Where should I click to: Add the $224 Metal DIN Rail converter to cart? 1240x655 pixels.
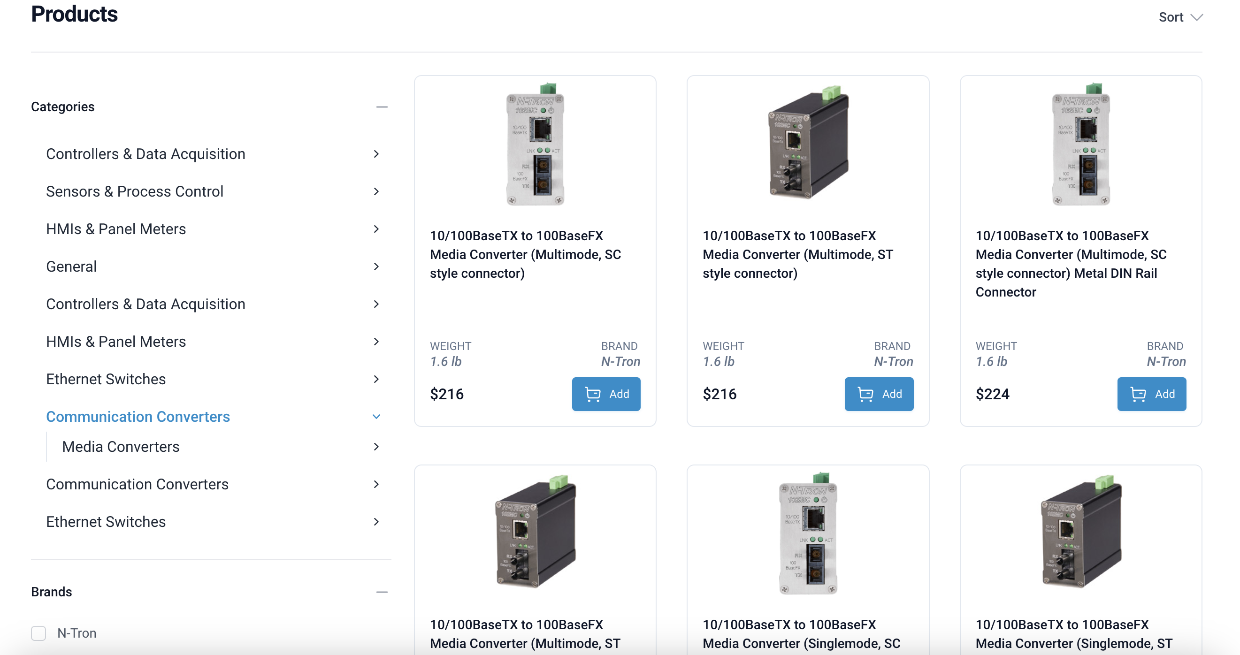tap(1151, 394)
